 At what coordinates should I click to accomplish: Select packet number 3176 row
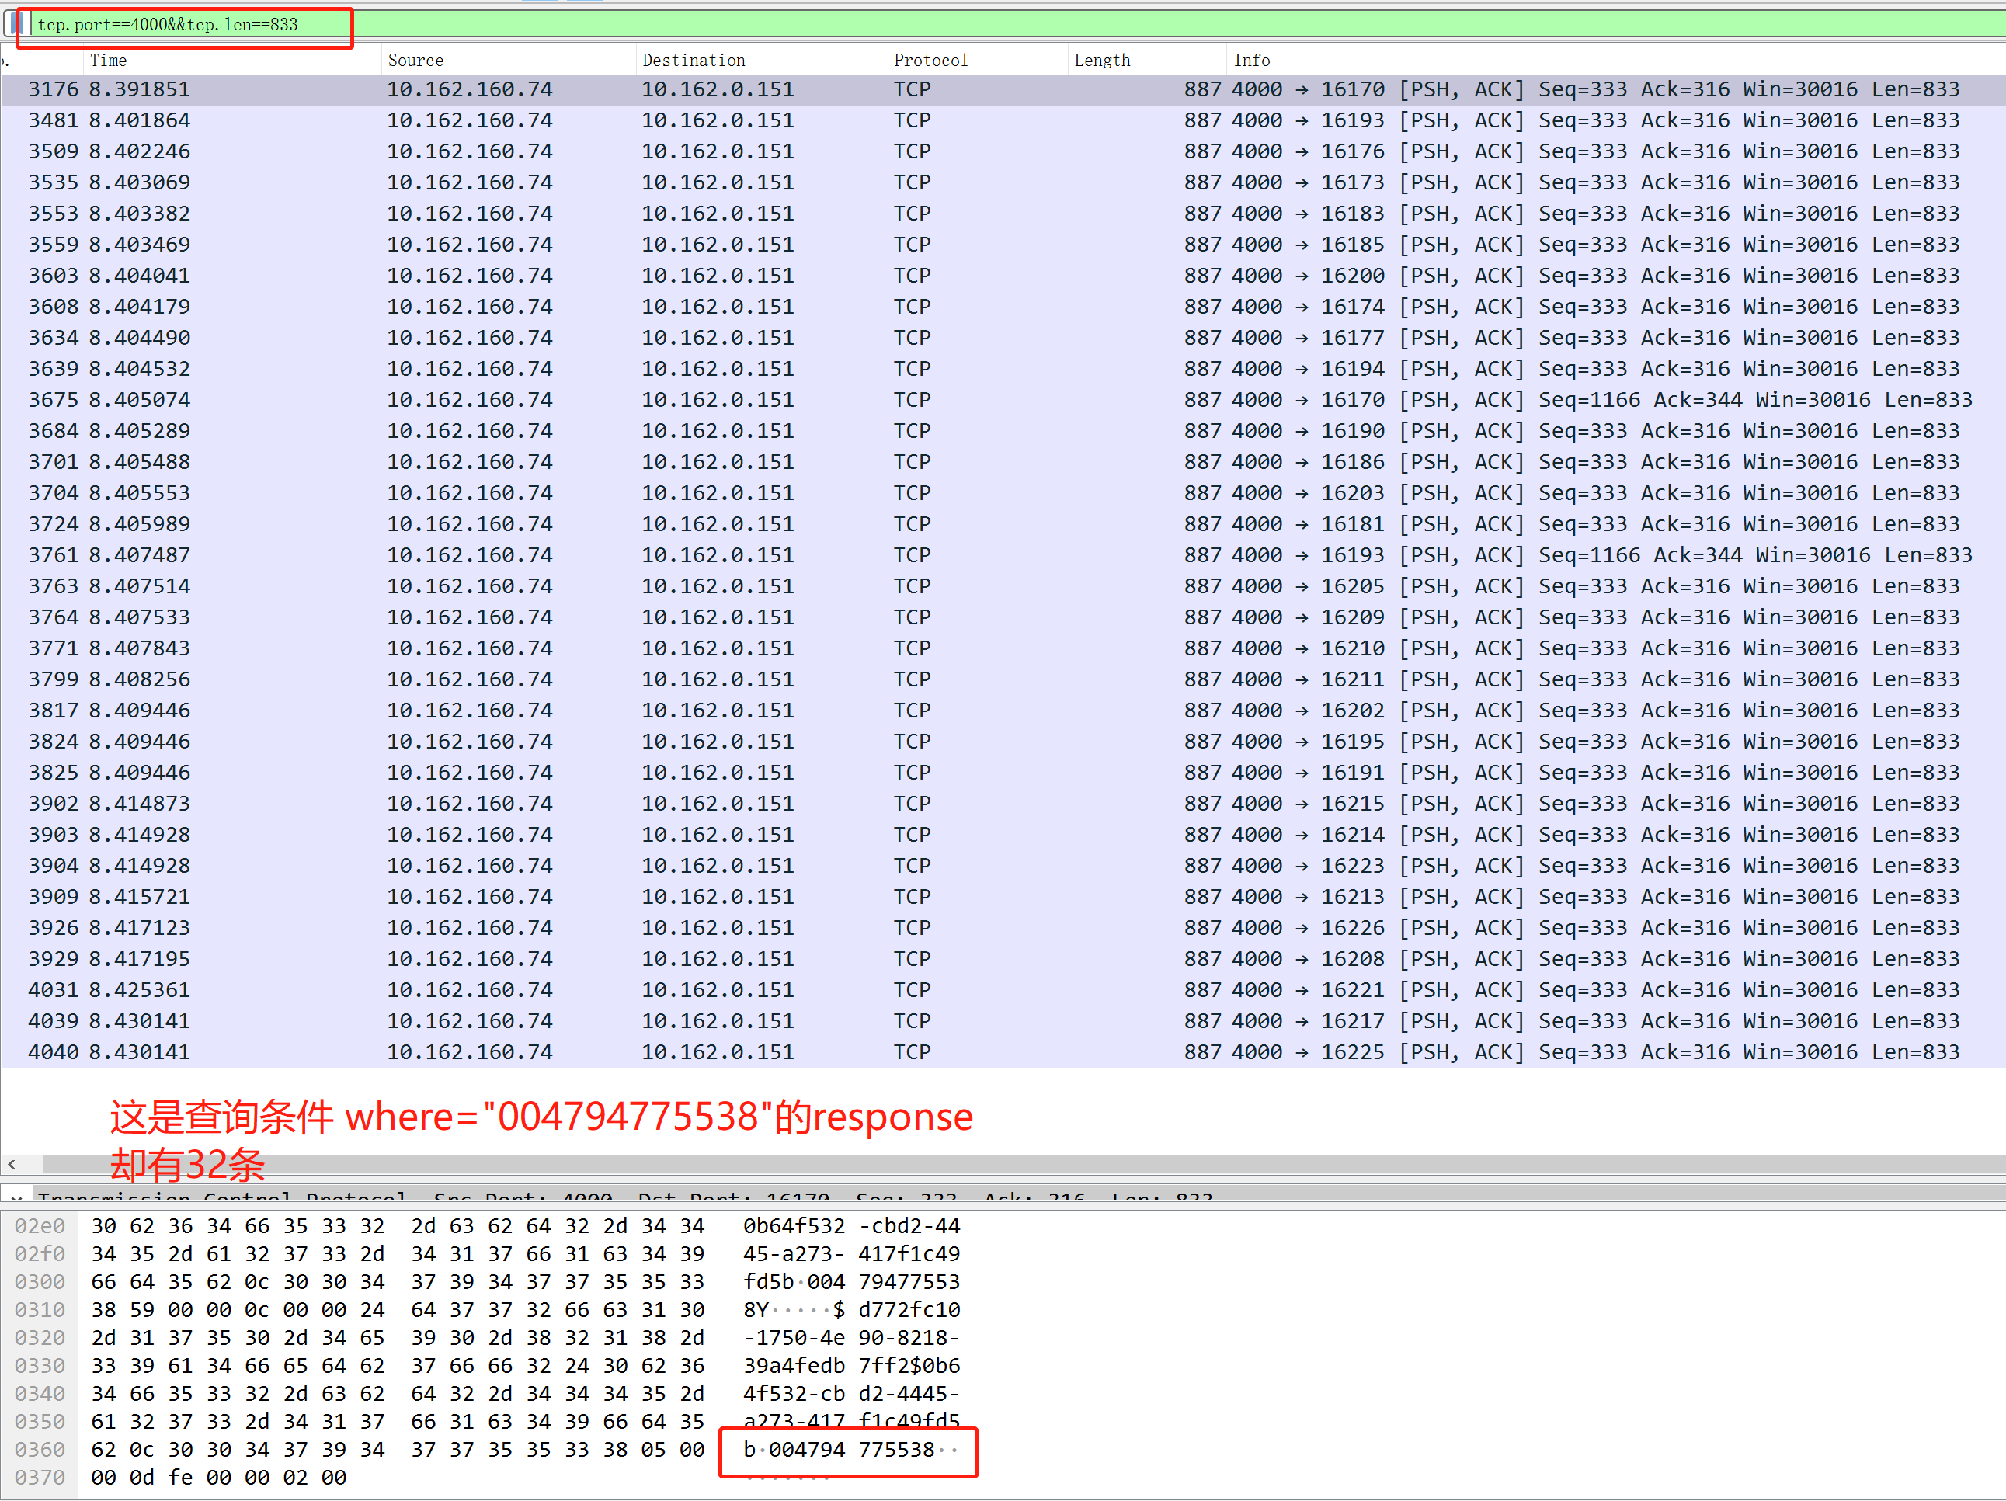[1003, 89]
